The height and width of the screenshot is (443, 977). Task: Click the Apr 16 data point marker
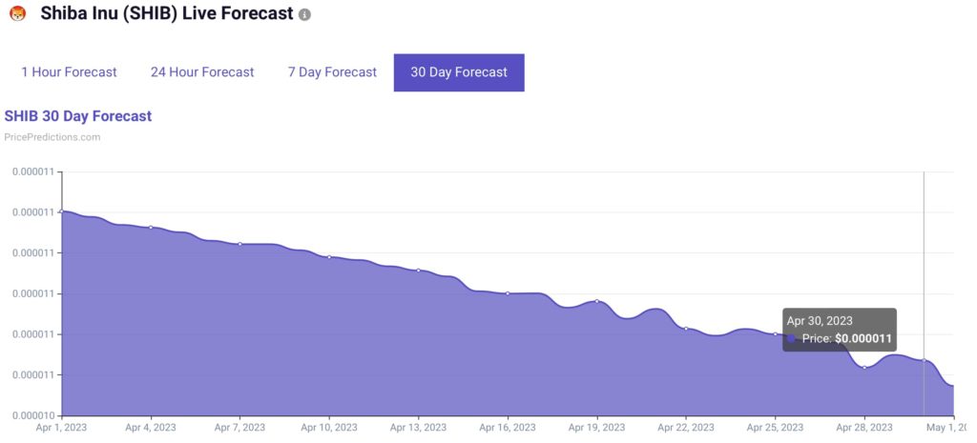tap(508, 293)
